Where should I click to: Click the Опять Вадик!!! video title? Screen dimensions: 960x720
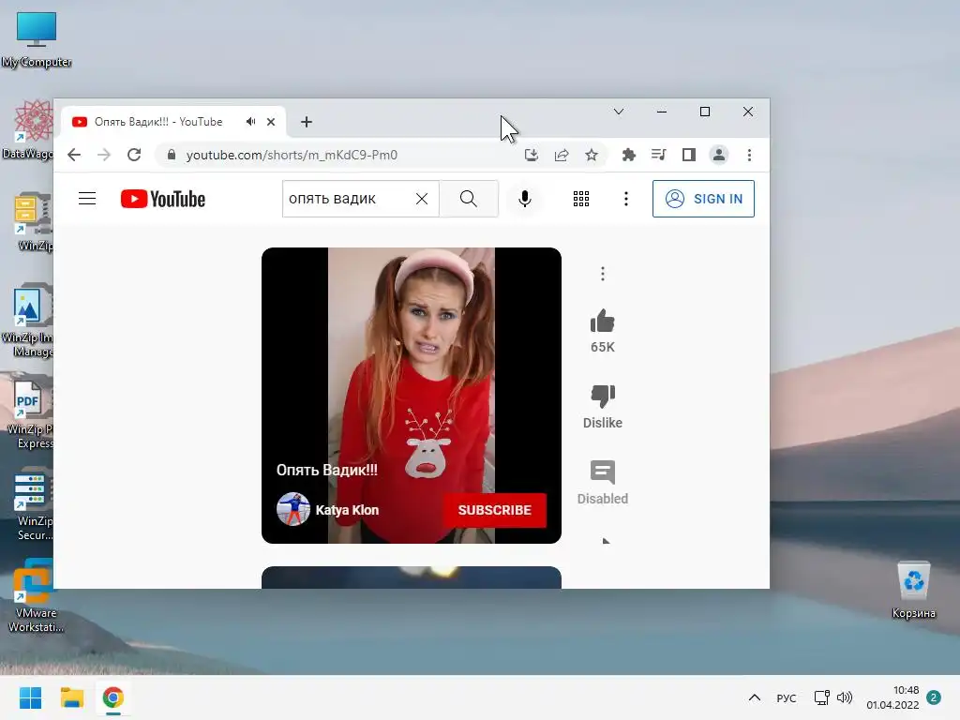(x=327, y=471)
